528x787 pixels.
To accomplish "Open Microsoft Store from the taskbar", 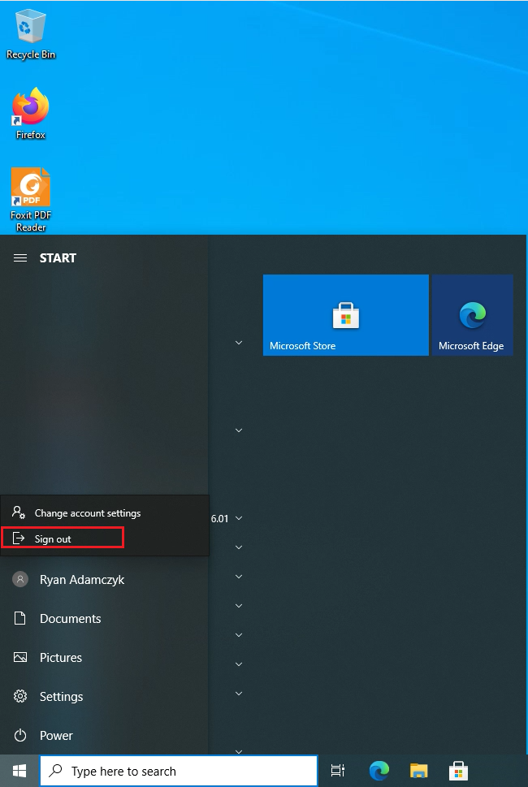I will point(458,771).
